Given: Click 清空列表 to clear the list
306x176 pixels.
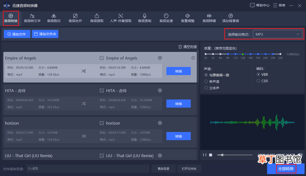Looking at the screenshot, I should click(187, 47).
